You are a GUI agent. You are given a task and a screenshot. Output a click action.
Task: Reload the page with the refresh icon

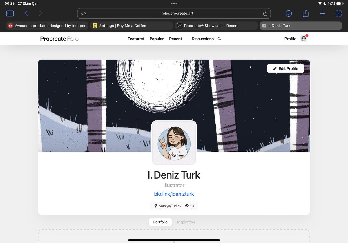tap(265, 13)
